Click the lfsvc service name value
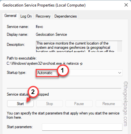This screenshot has height=134, width=131. click(x=39, y=27)
